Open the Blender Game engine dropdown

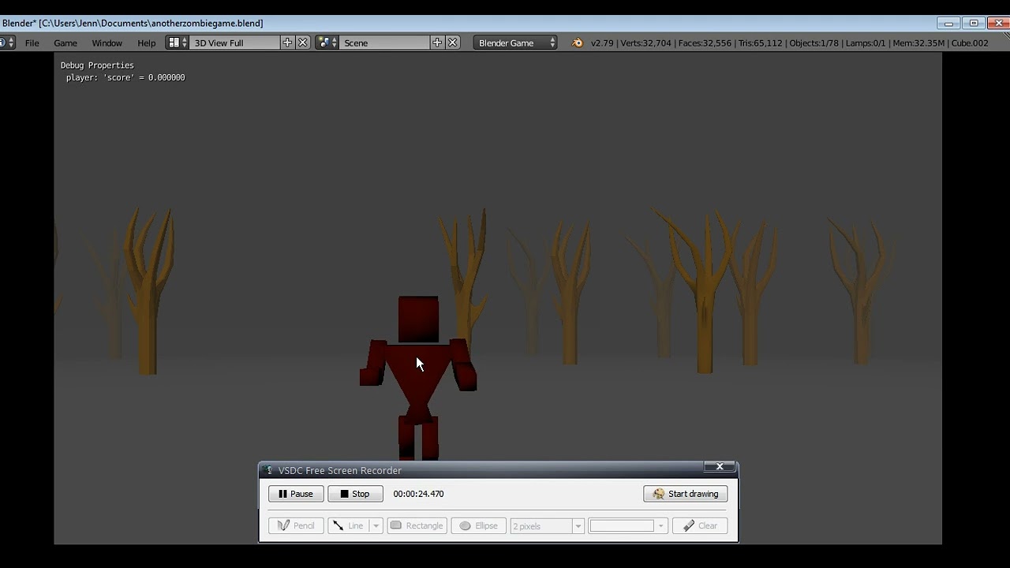click(515, 43)
